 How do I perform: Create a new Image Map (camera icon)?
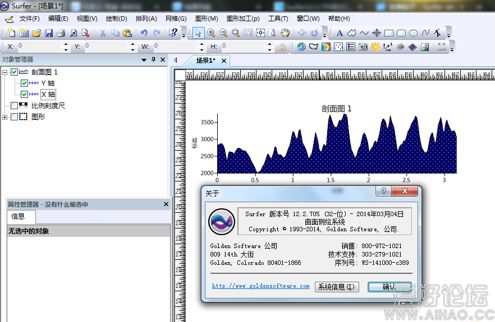[363, 47]
